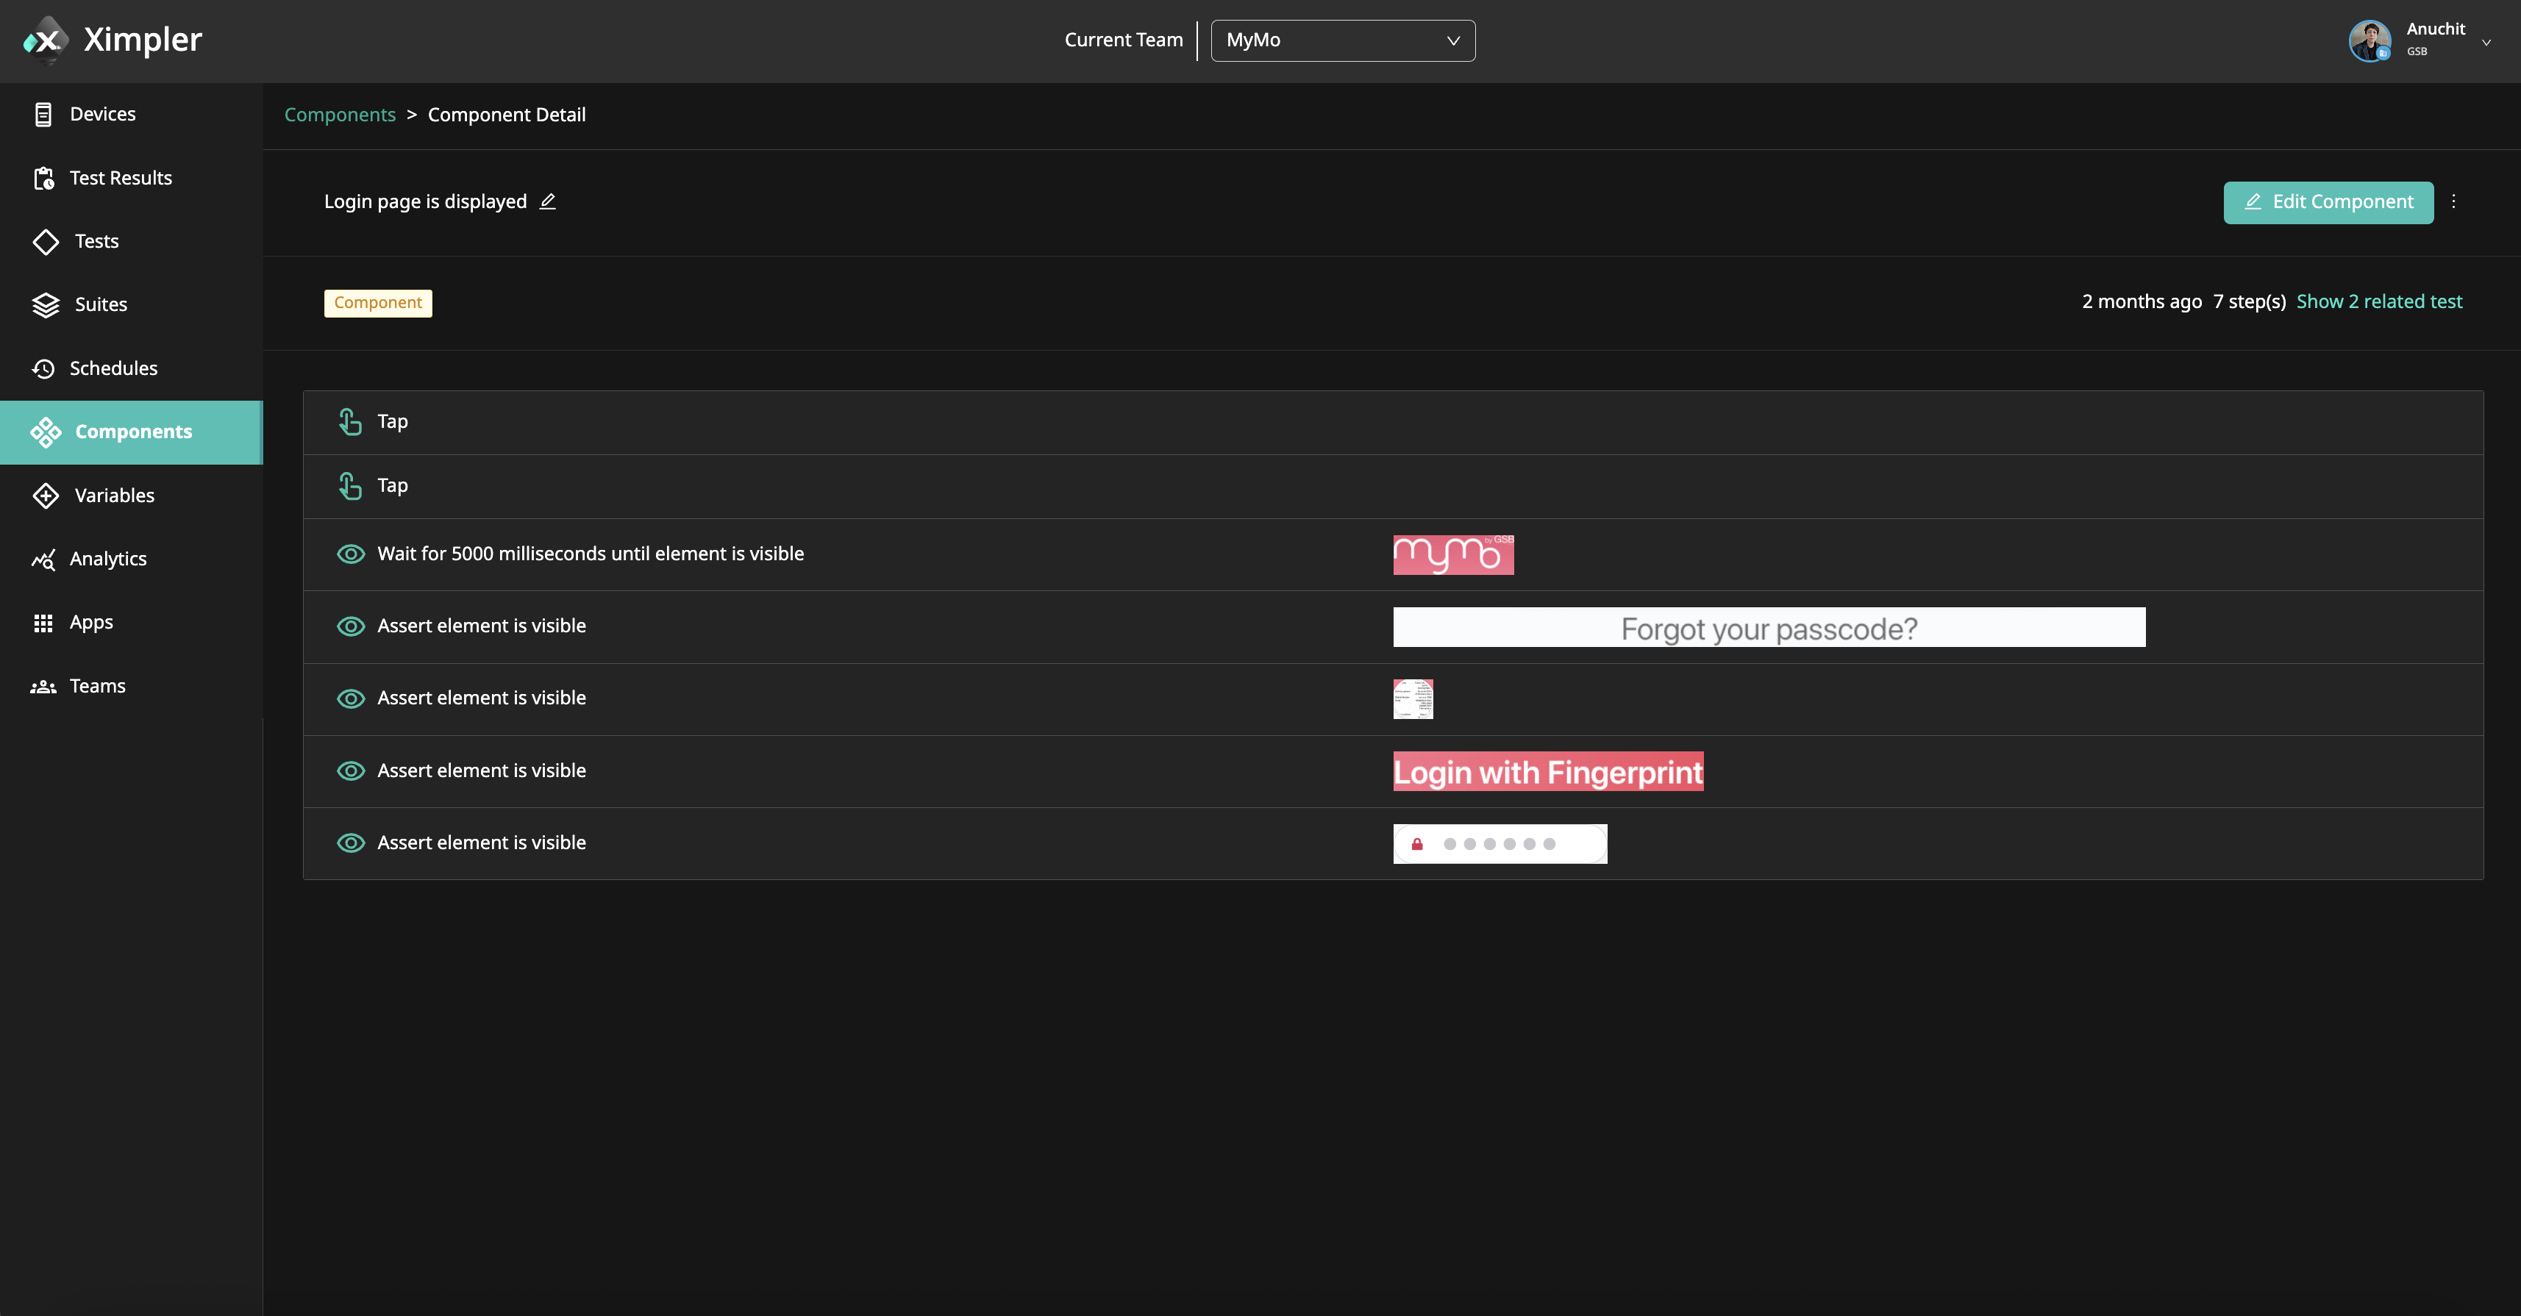The image size is (2521, 1316).
Task: Click the Apps grid icon
Action: click(45, 622)
